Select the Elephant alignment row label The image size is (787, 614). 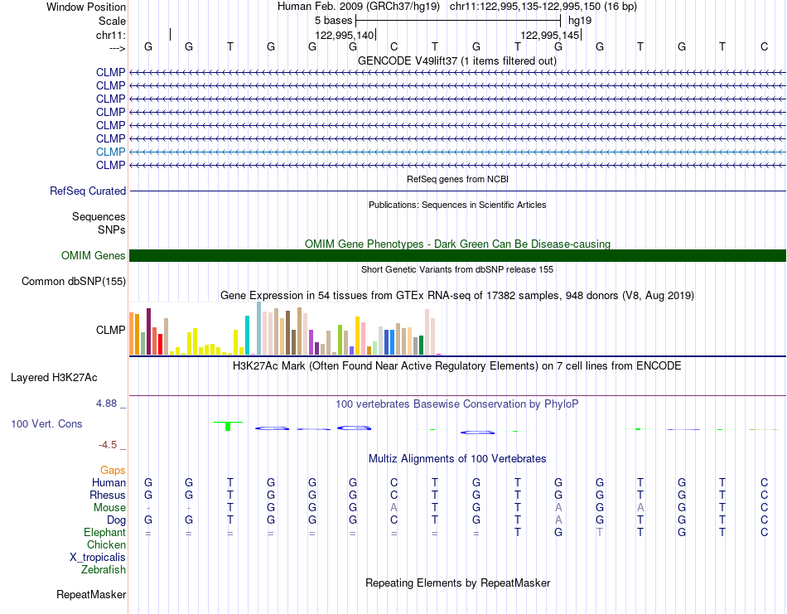coord(104,532)
